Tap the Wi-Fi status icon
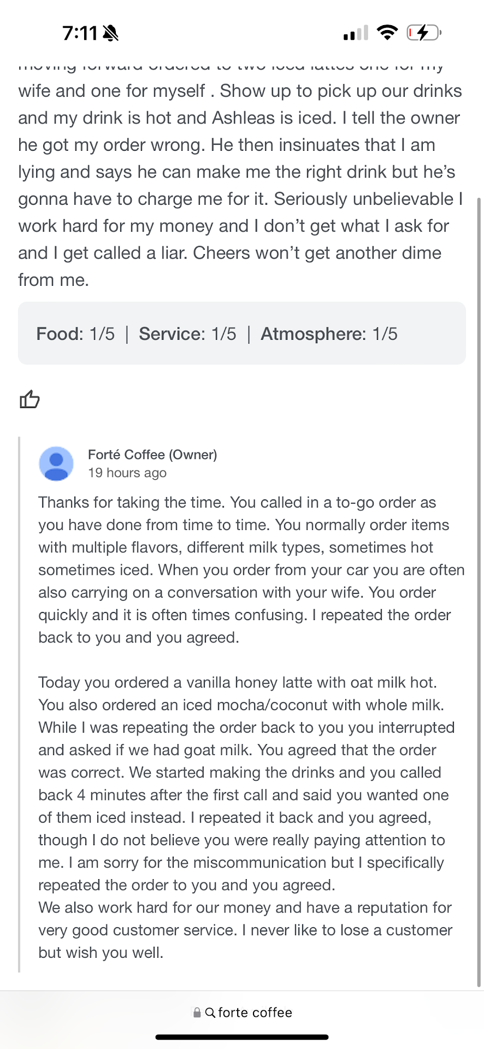The width and height of the screenshot is (484, 1049). (x=387, y=33)
